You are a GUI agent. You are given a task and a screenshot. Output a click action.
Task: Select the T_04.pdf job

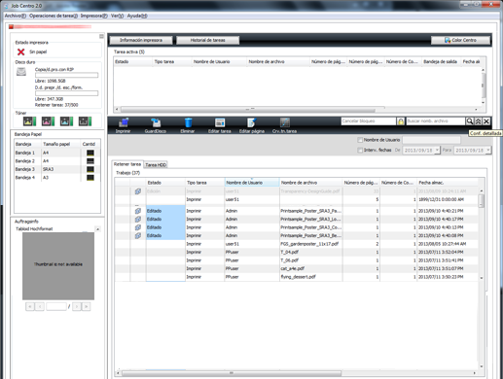coord(297,252)
